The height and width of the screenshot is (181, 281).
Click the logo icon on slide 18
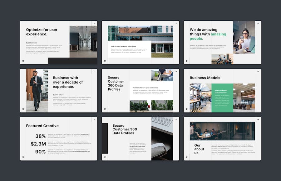click(187, 157)
